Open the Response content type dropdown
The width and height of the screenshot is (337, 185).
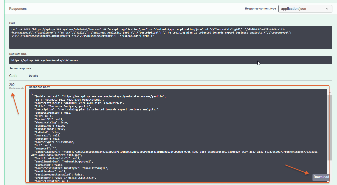click(305, 9)
